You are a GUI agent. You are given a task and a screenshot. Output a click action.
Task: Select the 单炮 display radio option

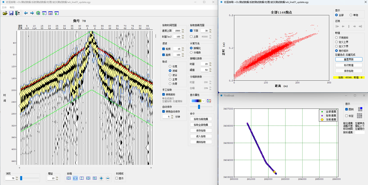351,15
